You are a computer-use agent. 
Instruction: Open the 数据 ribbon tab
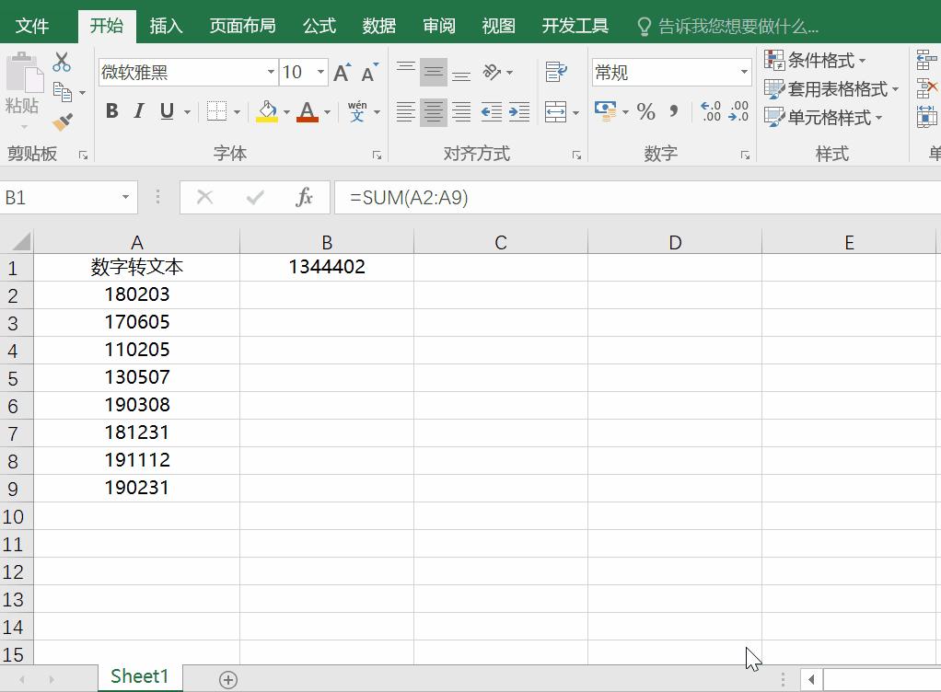coord(378,26)
